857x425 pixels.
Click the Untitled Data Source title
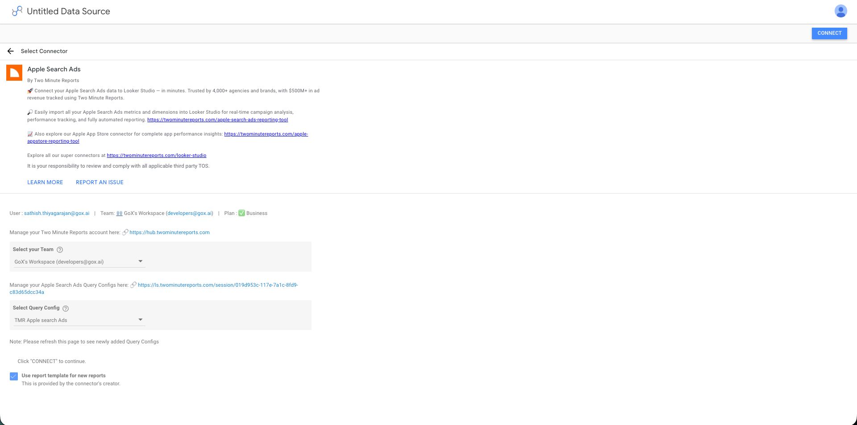pos(68,11)
